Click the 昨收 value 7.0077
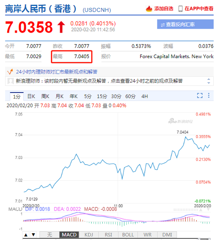Viewport: 218px width, 240px height. pos(82,46)
